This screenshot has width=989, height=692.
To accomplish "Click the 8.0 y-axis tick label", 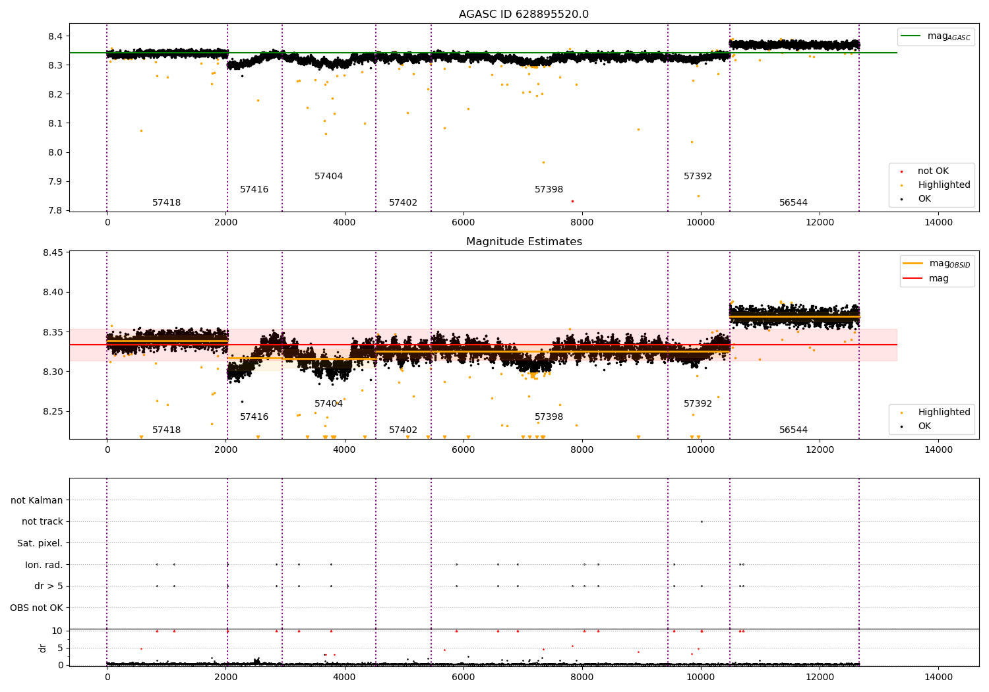I will point(55,153).
